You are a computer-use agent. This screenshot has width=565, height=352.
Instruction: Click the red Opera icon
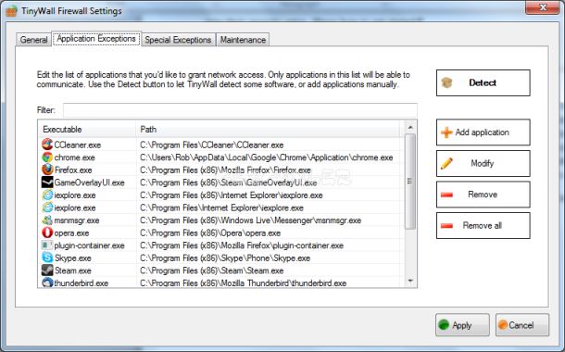[x=47, y=233]
